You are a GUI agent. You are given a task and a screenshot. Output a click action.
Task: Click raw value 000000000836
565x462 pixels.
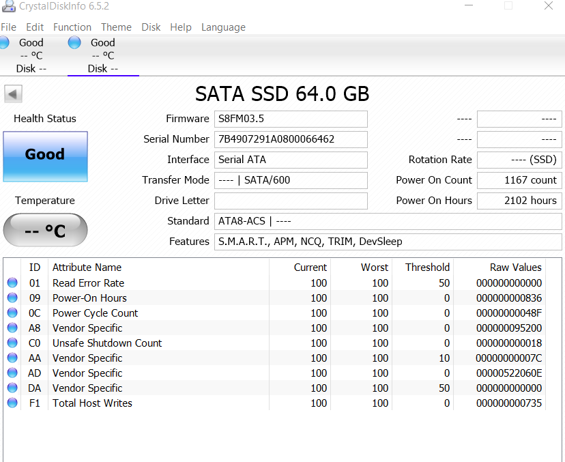tap(509, 298)
